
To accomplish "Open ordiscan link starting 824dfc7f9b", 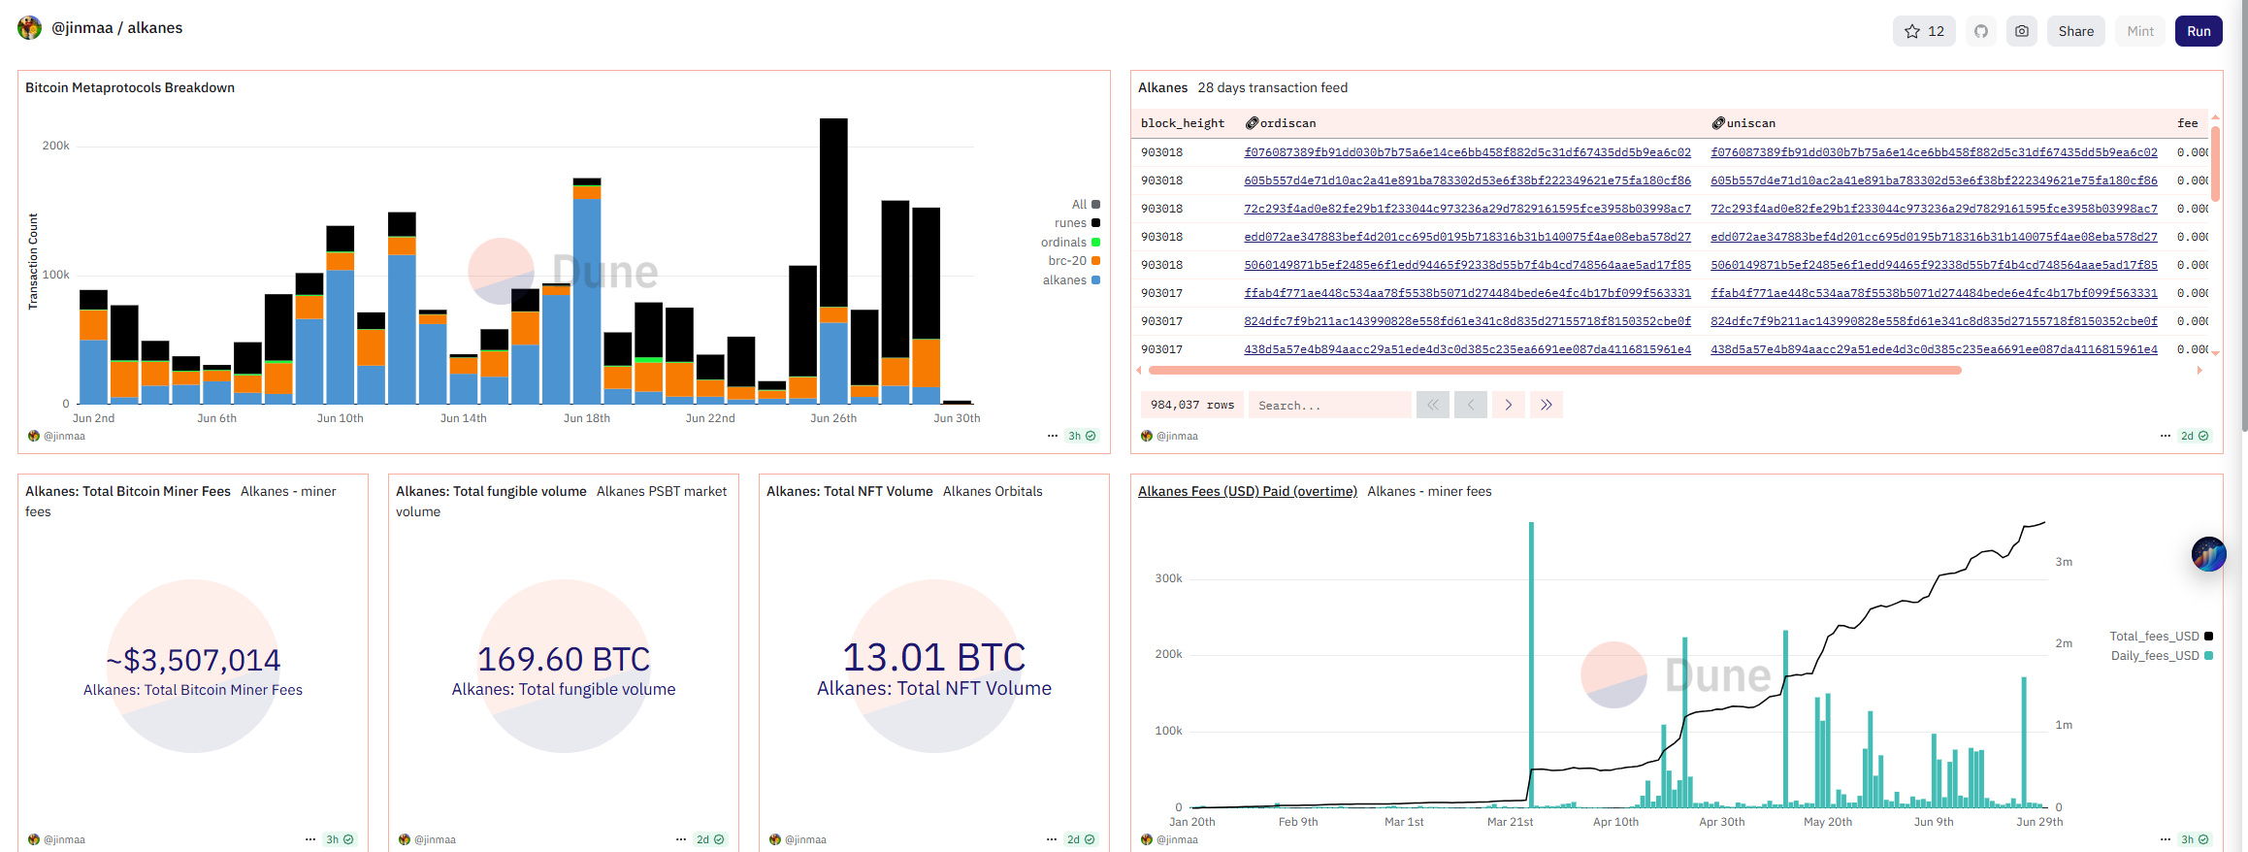I will coord(1467,321).
